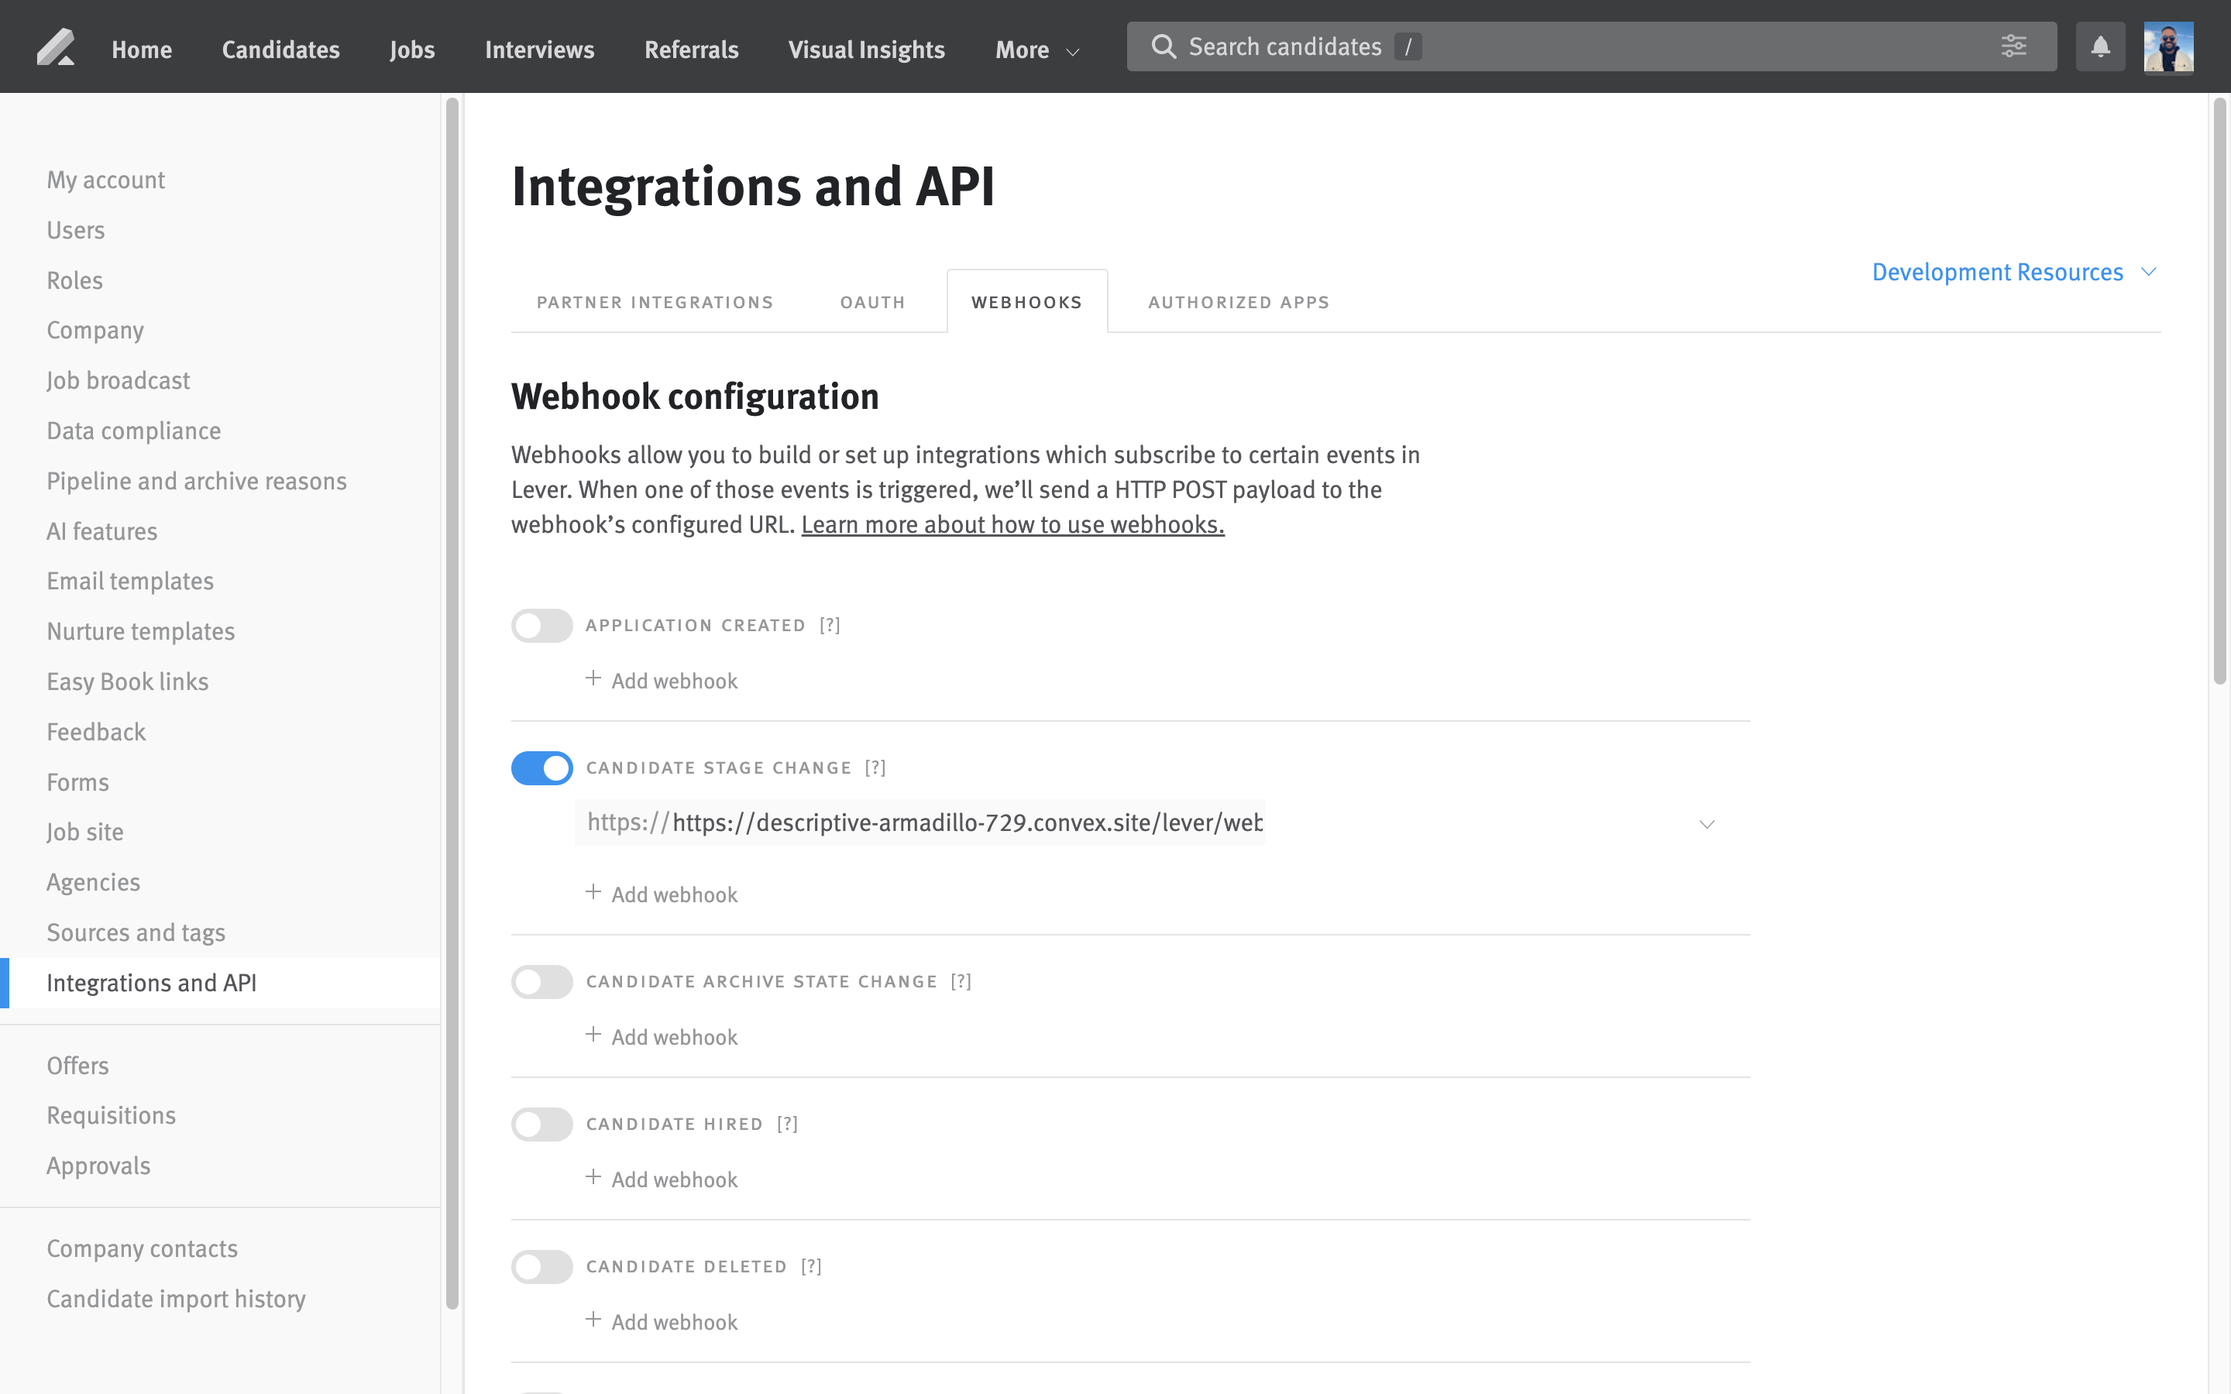
Task: Open the notifications bell
Action: click(2099, 47)
